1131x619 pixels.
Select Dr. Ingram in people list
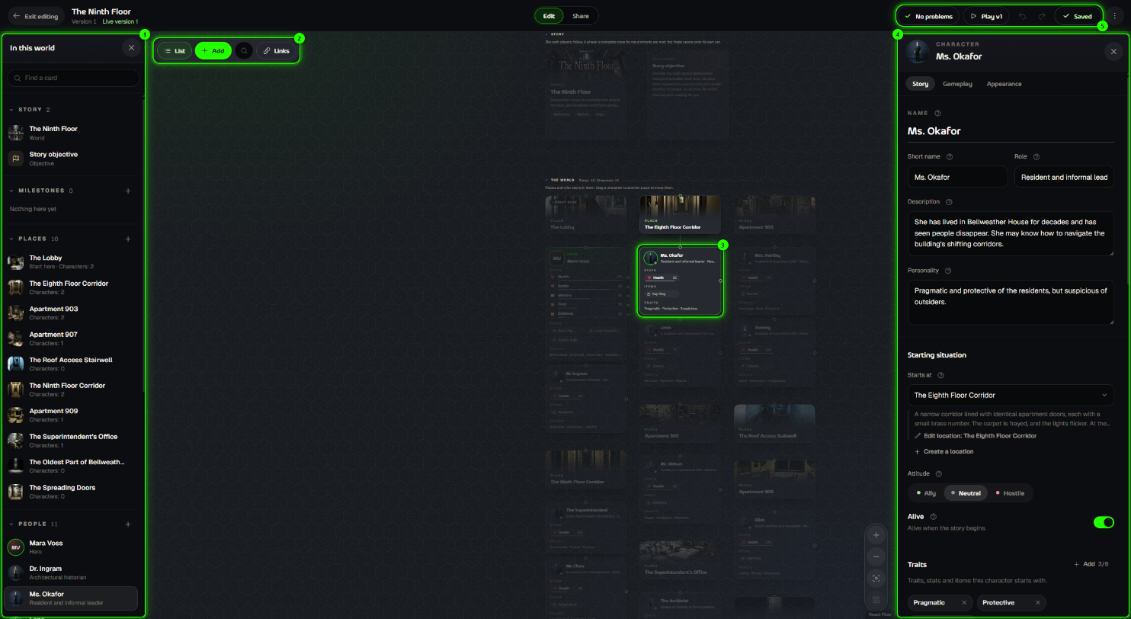72,572
